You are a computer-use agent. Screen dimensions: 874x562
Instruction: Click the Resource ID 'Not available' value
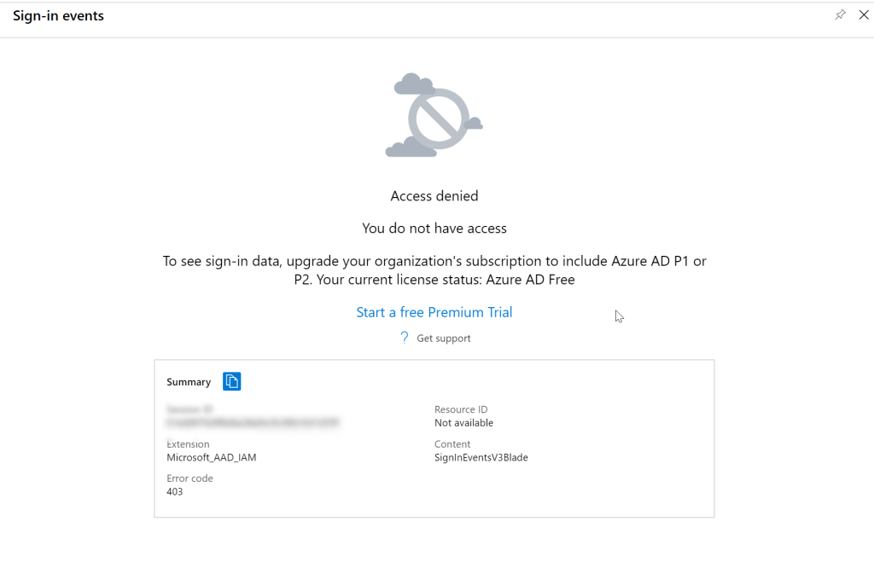463,423
